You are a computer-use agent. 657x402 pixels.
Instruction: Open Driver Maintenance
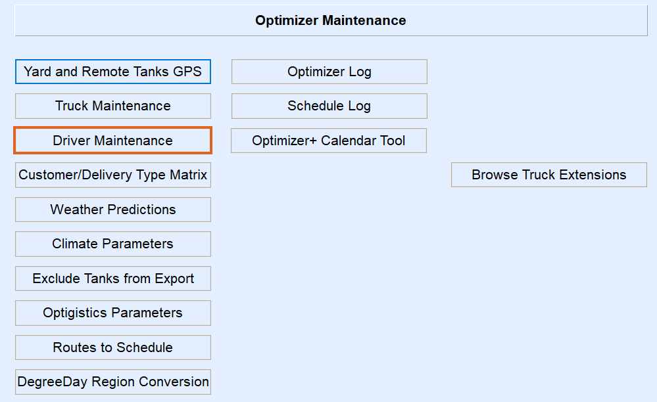point(113,141)
